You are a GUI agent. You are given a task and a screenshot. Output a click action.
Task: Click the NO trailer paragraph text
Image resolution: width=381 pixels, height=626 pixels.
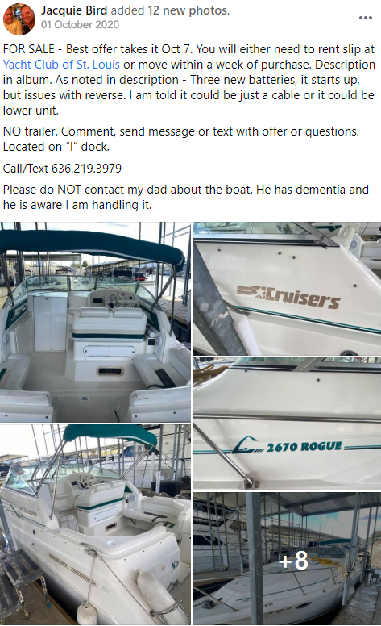pos(181,139)
